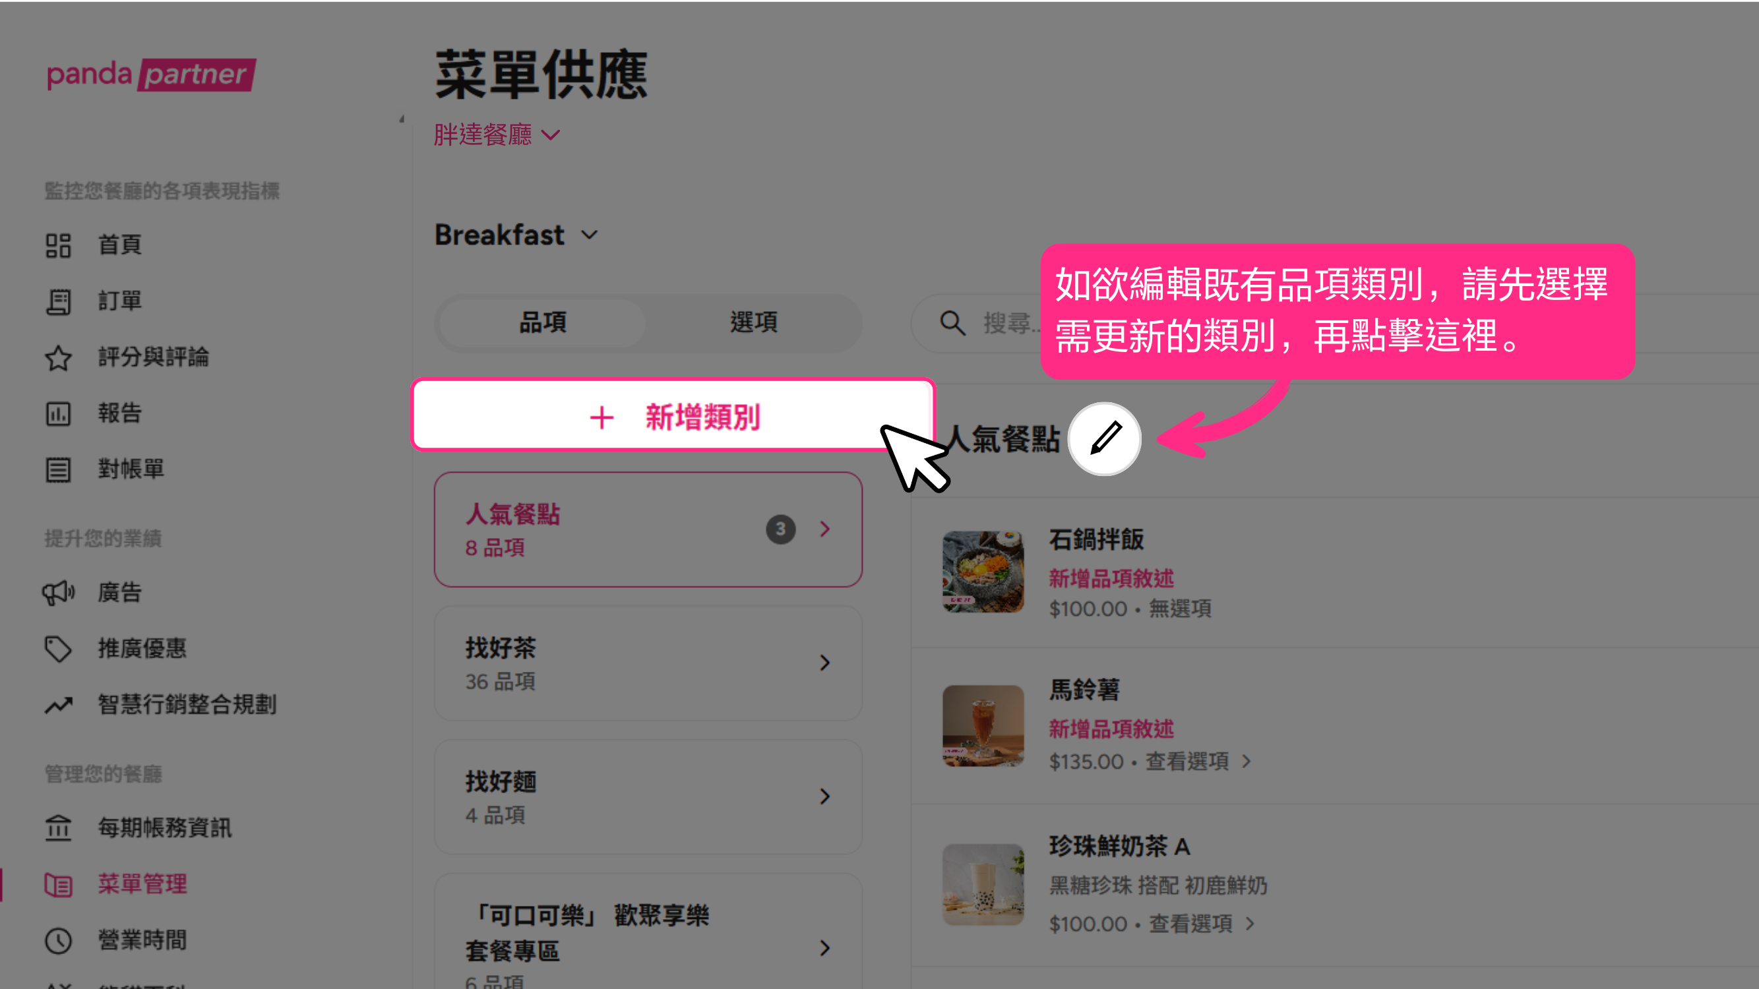This screenshot has height=989, width=1759.
Task: Open the 報告 chart icon
Action: click(58, 413)
